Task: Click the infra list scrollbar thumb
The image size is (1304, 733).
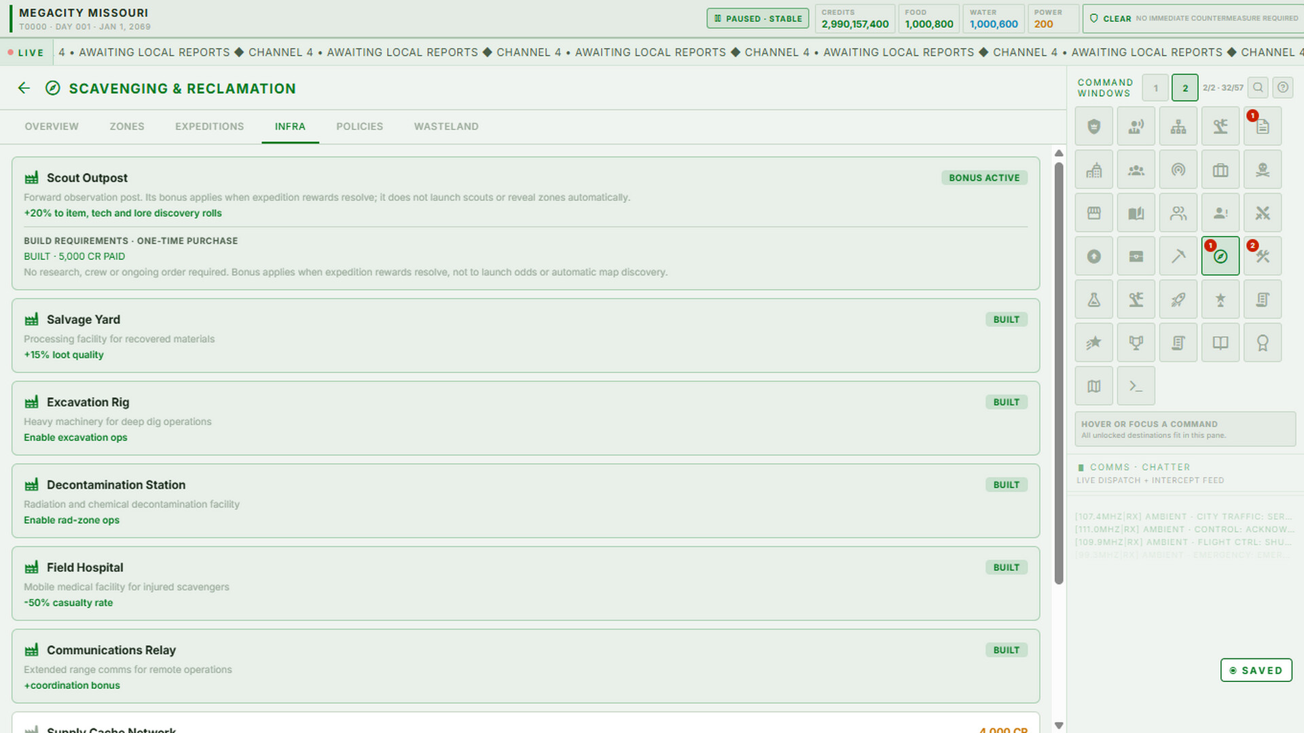Action: (1058, 373)
